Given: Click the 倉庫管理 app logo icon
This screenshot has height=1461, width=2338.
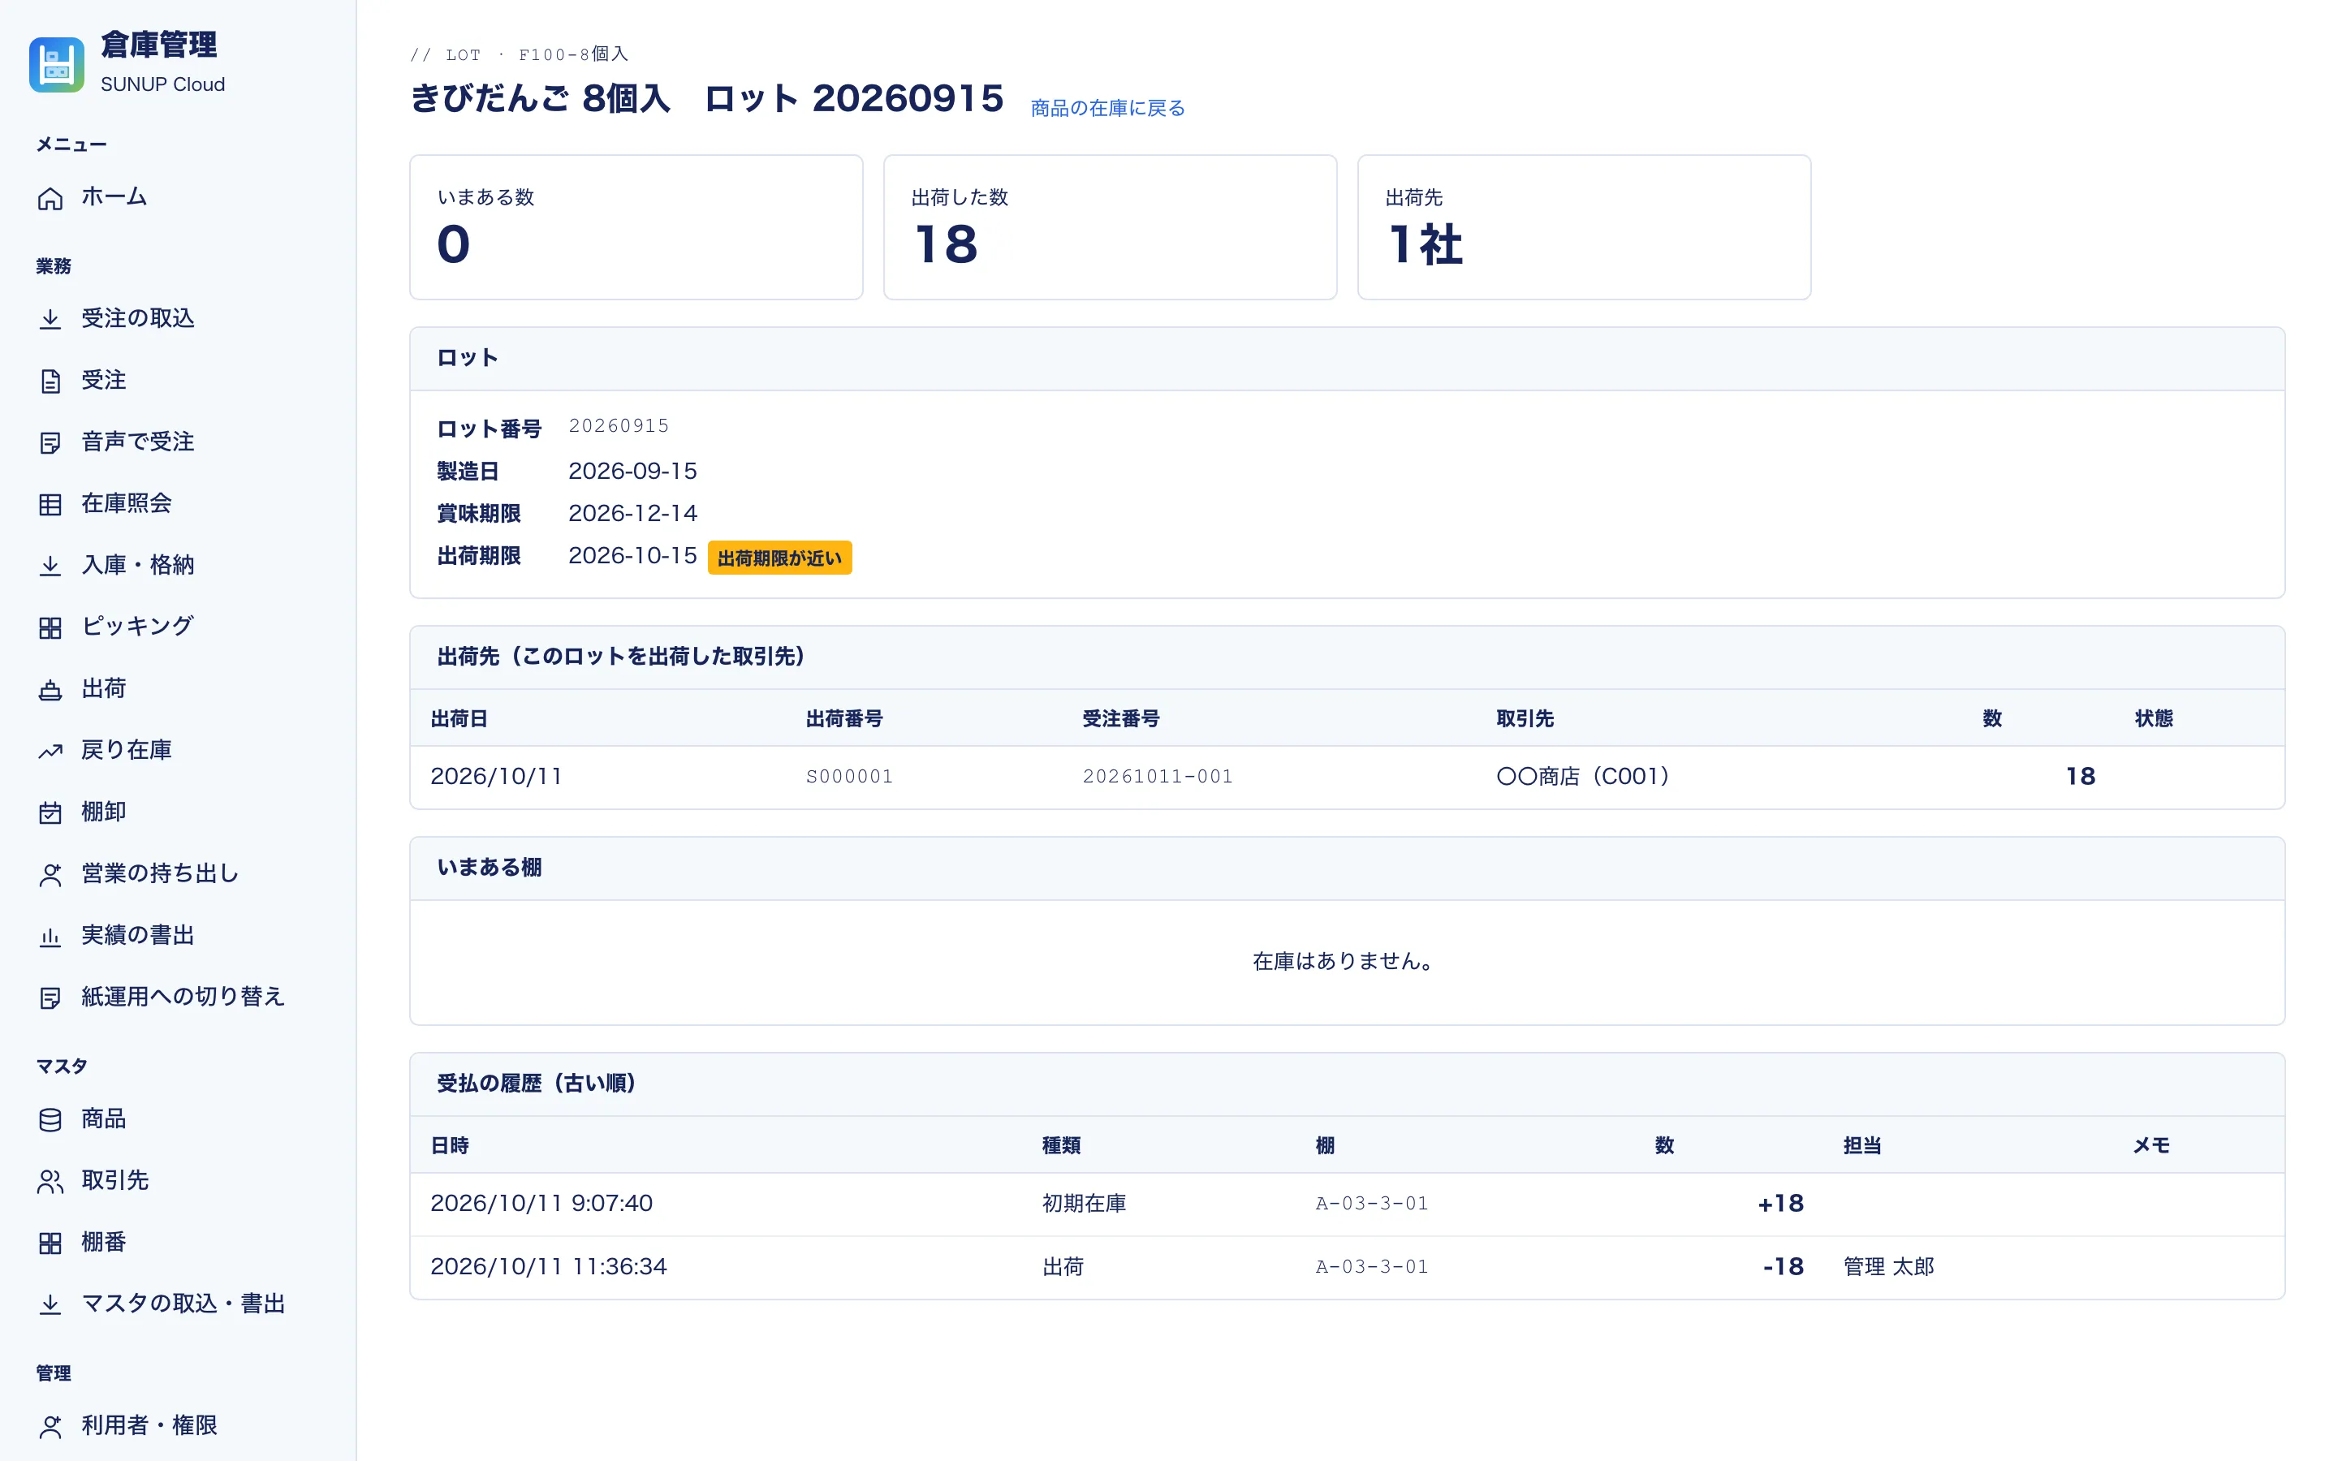Looking at the screenshot, I should (x=56, y=65).
